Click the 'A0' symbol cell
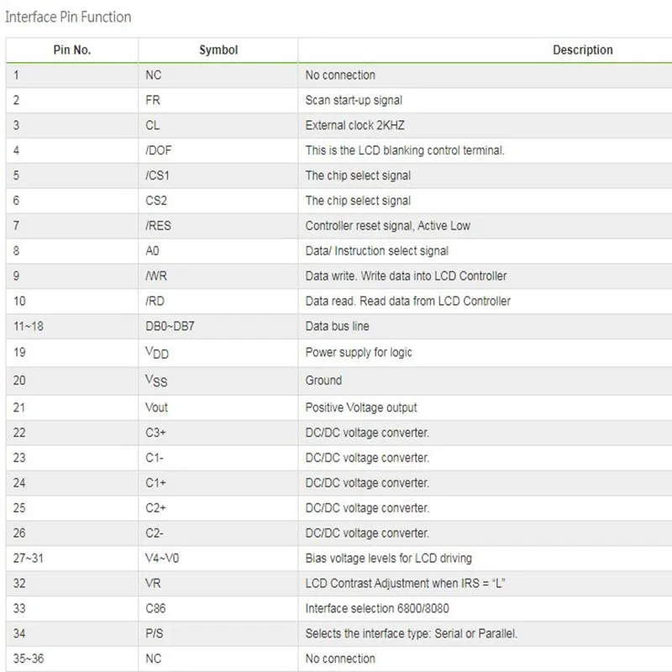Screen dimensions: 672x672 pos(153,251)
